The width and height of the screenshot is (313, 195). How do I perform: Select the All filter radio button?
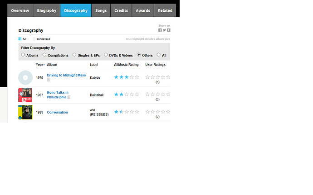point(158,55)
